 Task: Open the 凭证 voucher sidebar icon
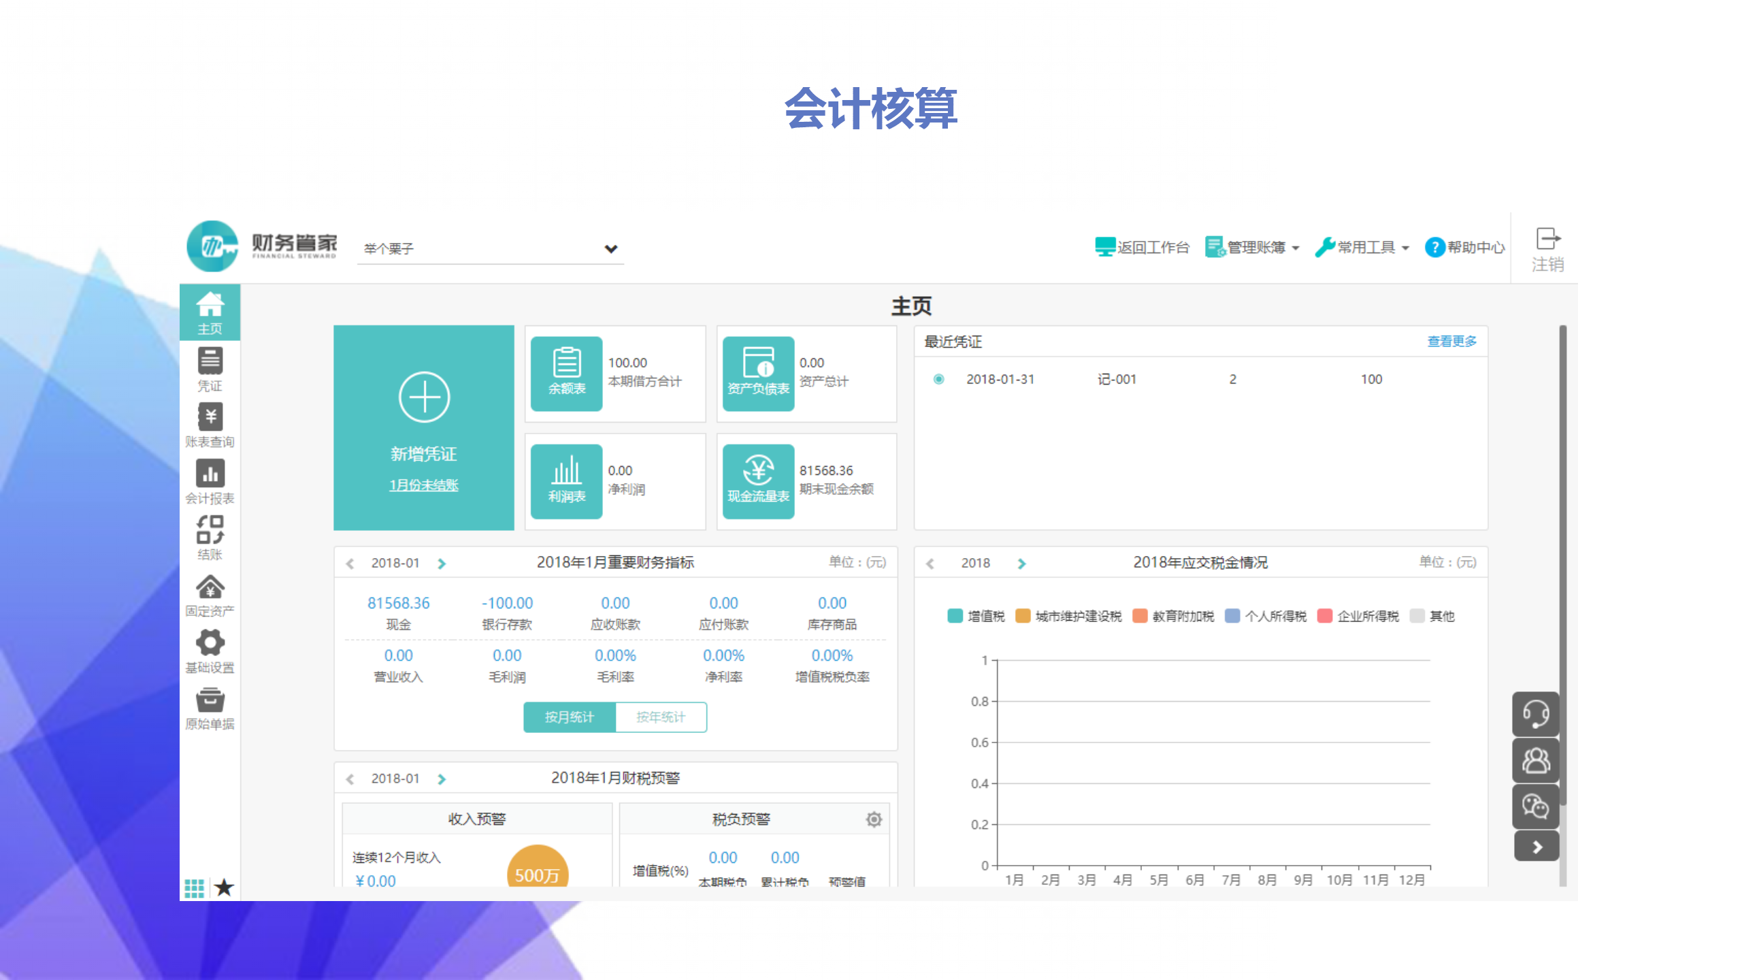tap(210, 369)
